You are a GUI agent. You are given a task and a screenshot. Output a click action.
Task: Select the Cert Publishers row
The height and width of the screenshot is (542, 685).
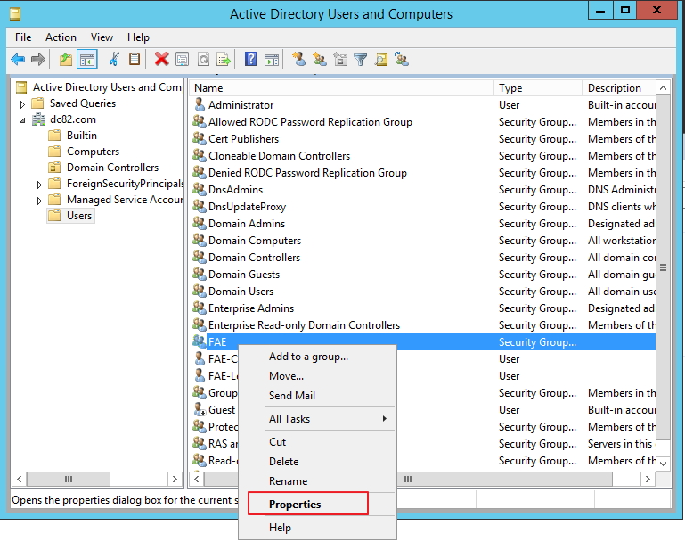423,138
